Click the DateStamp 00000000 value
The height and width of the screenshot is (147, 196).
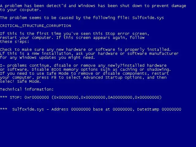159,109
